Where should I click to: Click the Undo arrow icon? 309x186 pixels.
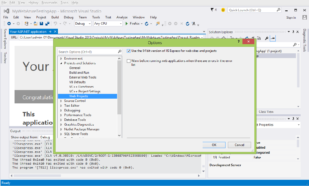coord(55,24)
